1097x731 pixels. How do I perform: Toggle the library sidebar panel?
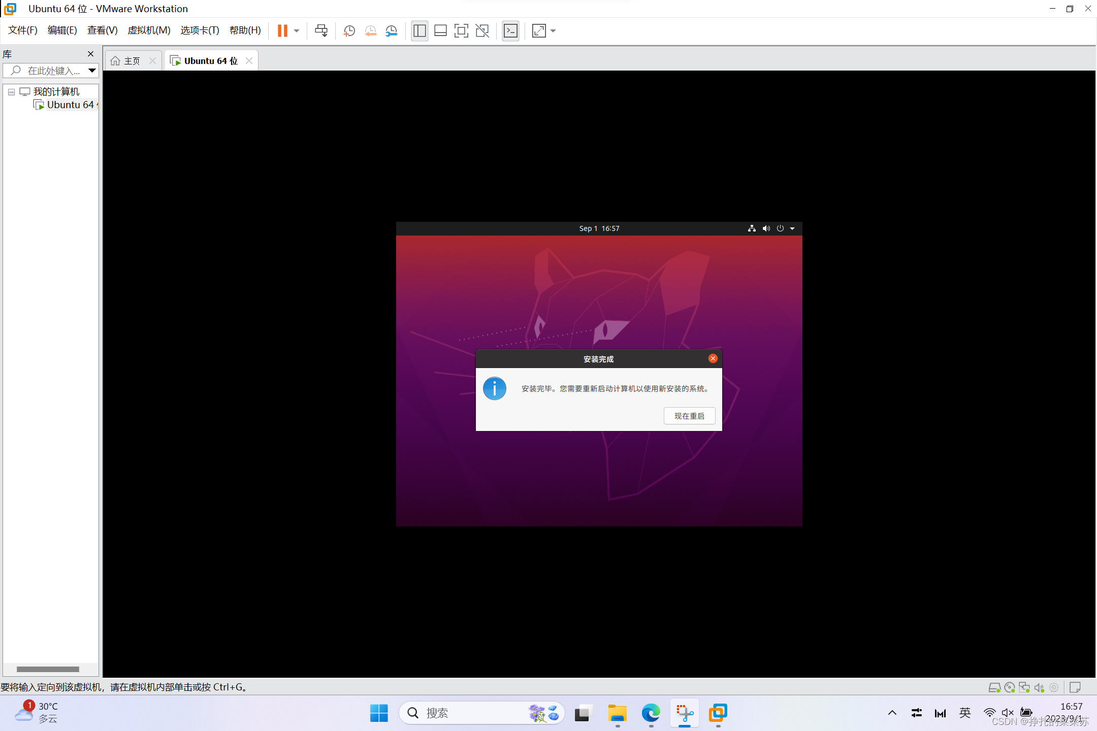pos(419,30)
